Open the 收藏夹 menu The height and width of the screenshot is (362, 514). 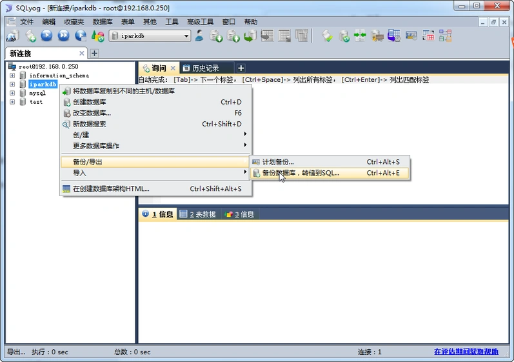point(74,22)
